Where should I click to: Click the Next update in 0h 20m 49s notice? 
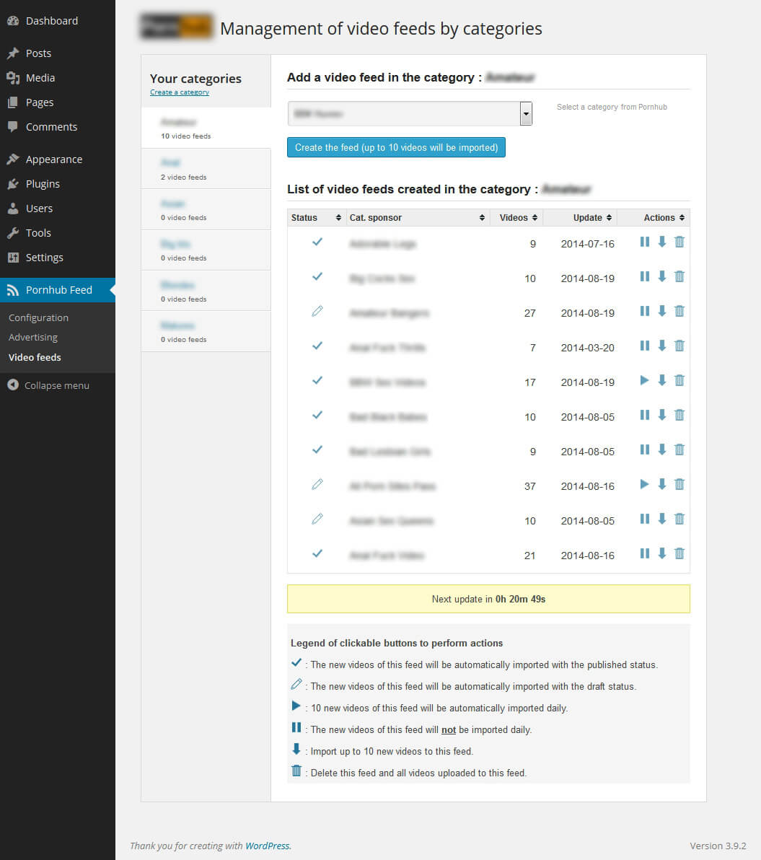point(488,599)
